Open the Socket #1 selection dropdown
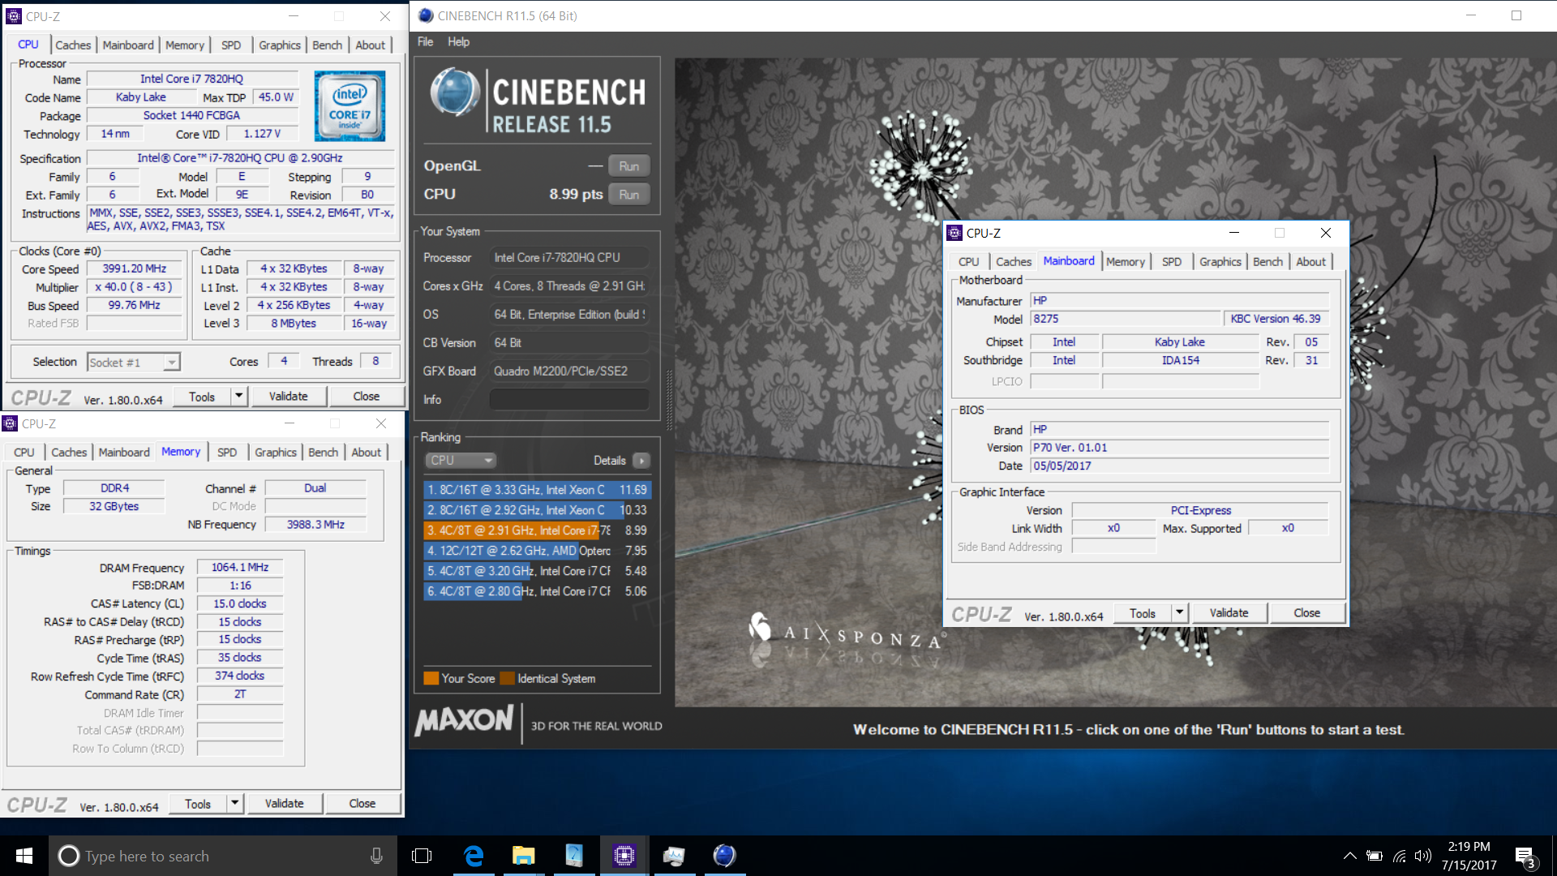Image resolution: width=1557 pixels, height=876 pixels. (x=133, y=363)
